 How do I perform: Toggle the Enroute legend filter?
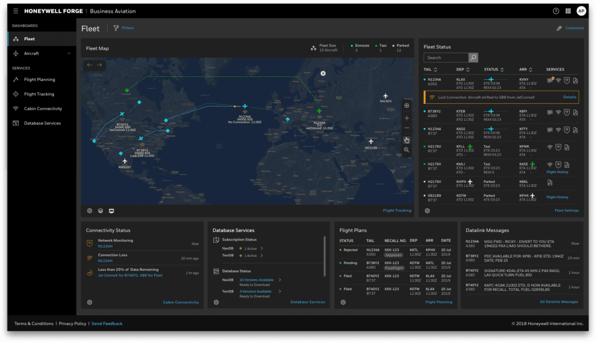[x=360, y=47]
